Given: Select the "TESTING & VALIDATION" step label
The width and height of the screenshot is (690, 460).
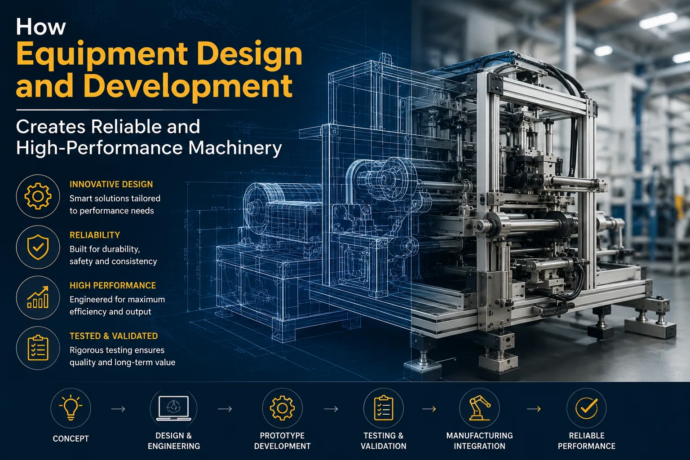Looking at the screenshot, I should coord(383,441).
